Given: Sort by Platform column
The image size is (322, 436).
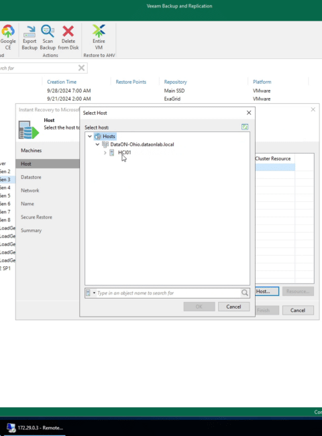Looking at the screenshot, I should click(262, 82).
